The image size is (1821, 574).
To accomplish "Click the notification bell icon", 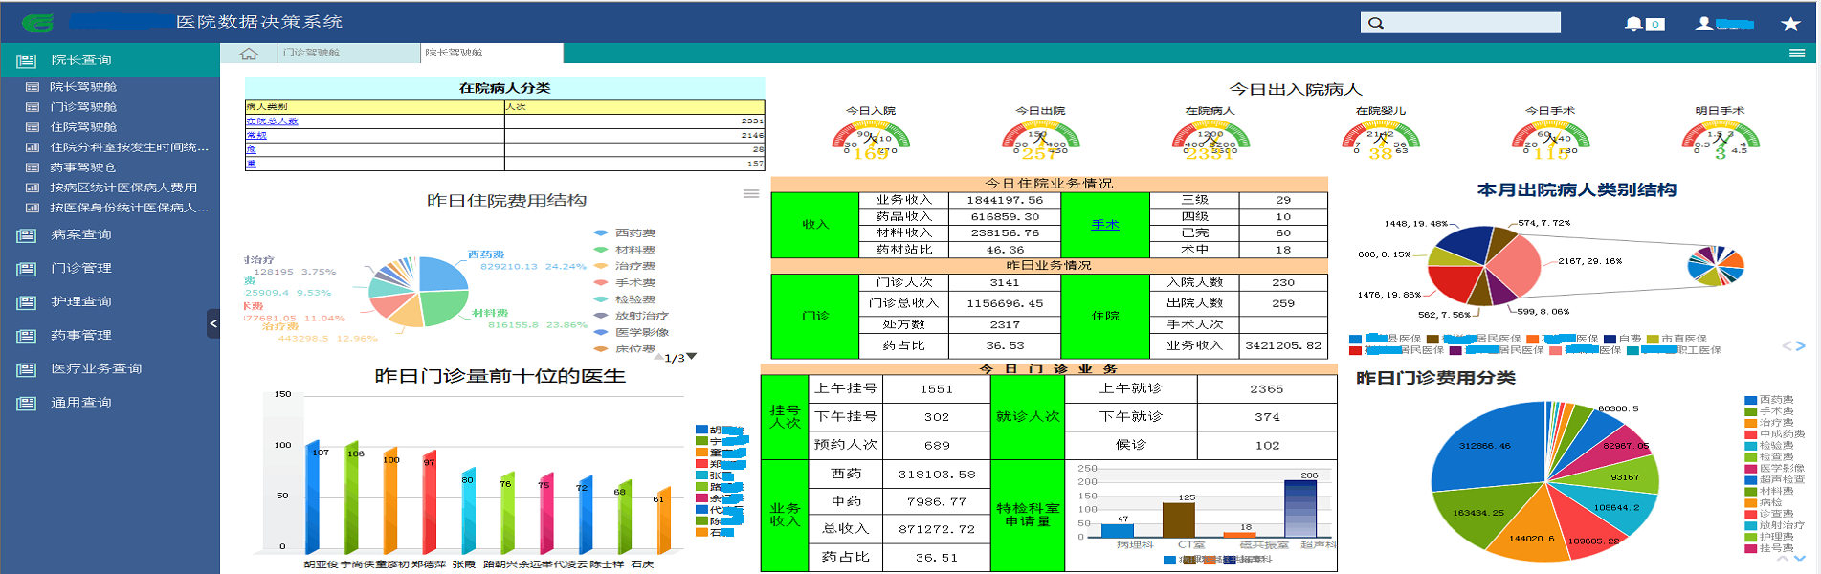I will coord(1633,23).
